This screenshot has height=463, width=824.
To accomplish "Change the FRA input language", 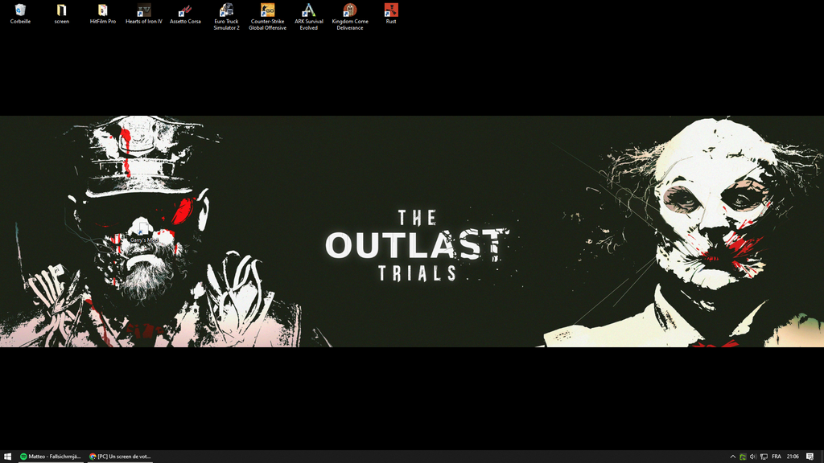I will [x=777, y=457].
